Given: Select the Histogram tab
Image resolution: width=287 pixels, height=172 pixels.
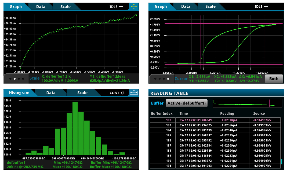Looking at the screenshot, I should point(19,93).
